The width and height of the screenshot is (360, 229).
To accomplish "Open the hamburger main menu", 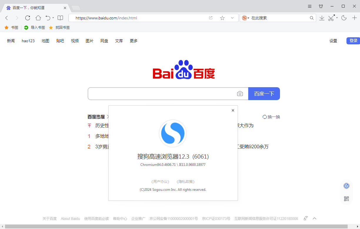I will (310, 6).
